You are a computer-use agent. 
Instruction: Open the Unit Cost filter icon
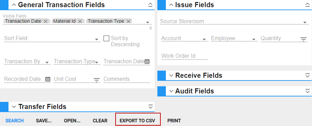(x=97, y=80)
